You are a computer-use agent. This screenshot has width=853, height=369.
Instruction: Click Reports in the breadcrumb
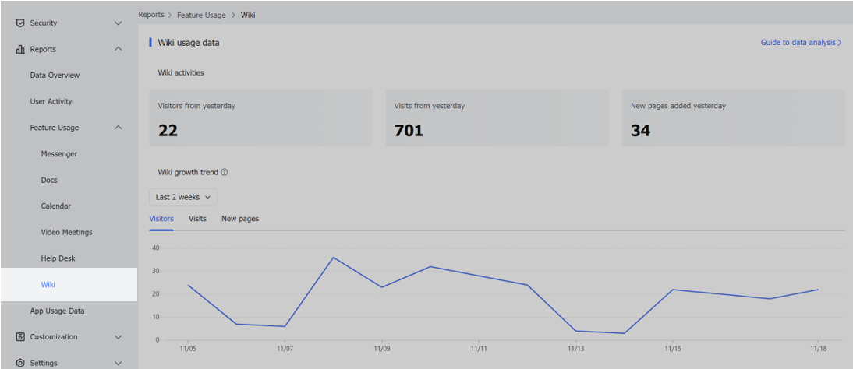pos(151,15)
